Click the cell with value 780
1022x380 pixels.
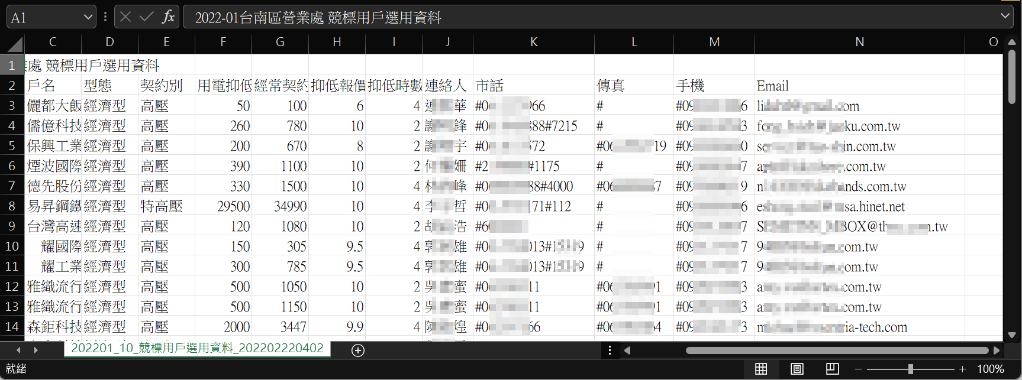coord(280,125)
